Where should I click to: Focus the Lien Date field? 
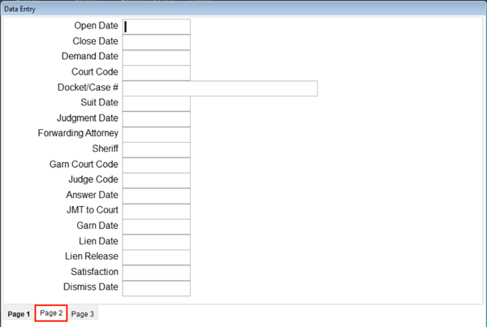pyautogui.click(x=156, y=243)
